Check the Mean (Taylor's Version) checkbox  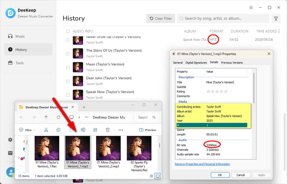point(67,67)
